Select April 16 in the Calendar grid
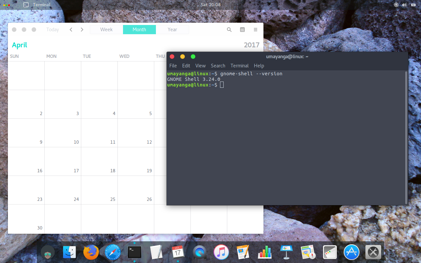 26,161
